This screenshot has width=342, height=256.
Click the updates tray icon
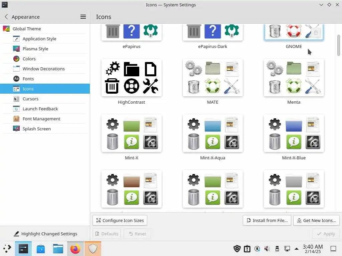[257, 249]
